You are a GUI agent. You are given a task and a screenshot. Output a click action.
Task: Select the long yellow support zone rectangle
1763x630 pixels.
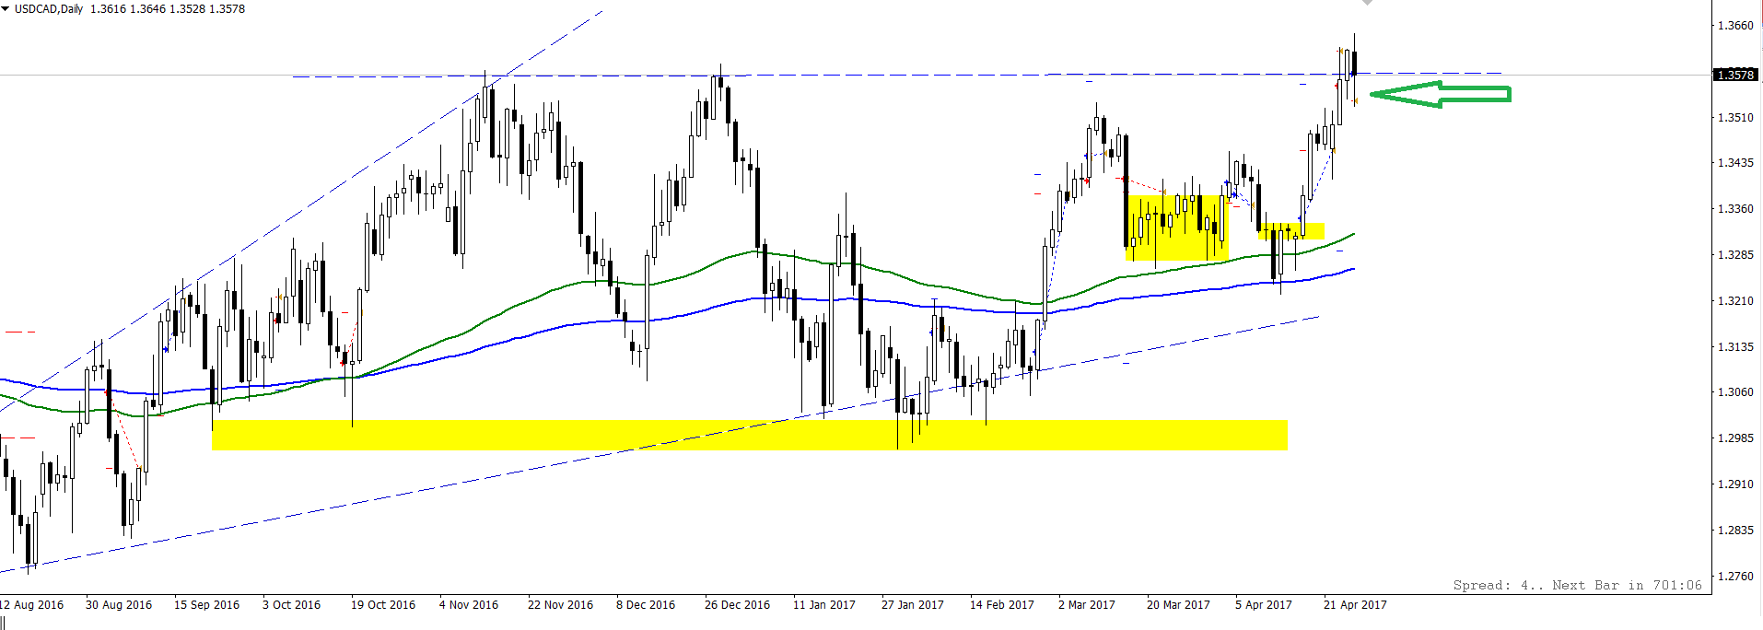pyautogui.click(x=749, y=436)
